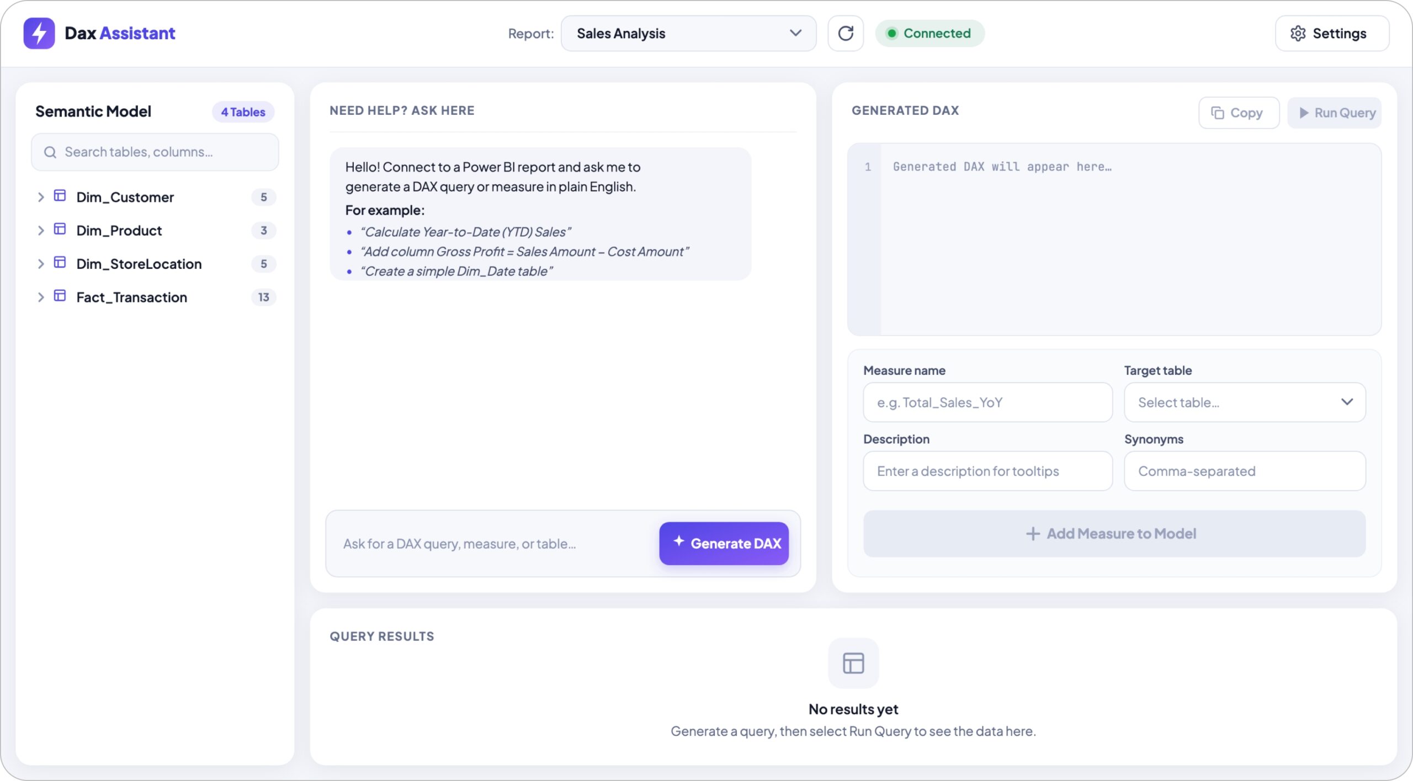Select the Dim_Customer table row label
The width and height of the screenshot is (1413, 781).
tap(125, 197)
